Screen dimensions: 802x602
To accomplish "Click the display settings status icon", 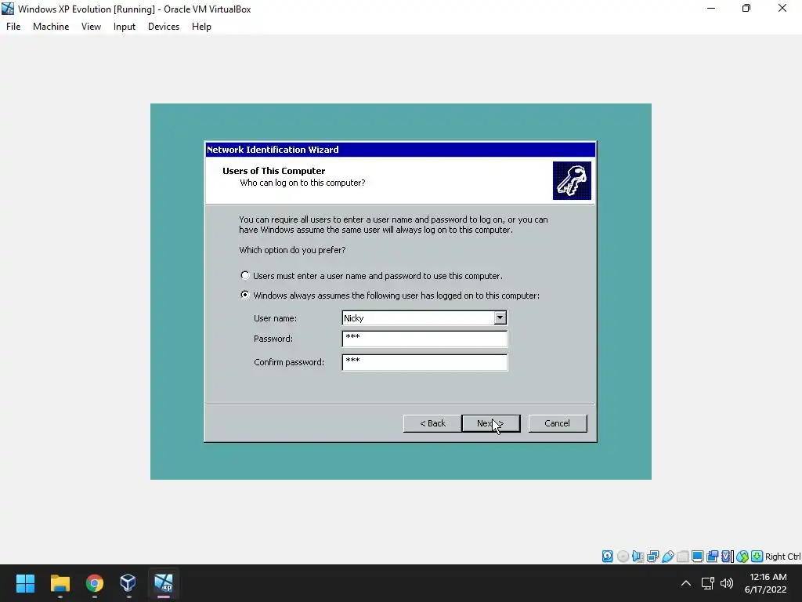I will pos(697,557).
